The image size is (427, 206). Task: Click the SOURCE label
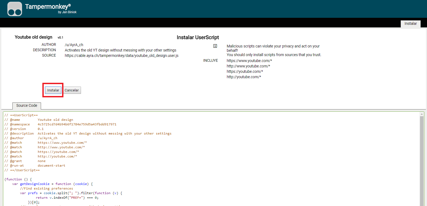point(49,55)
